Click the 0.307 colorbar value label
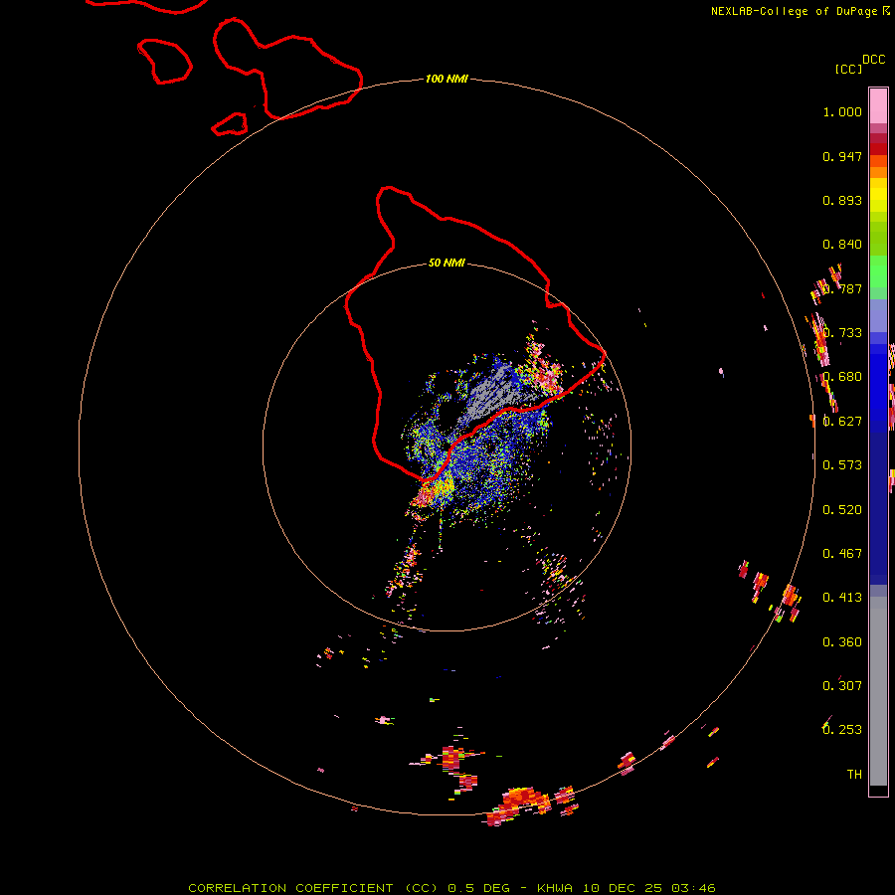The image size is (895, 895). [842, 686]
